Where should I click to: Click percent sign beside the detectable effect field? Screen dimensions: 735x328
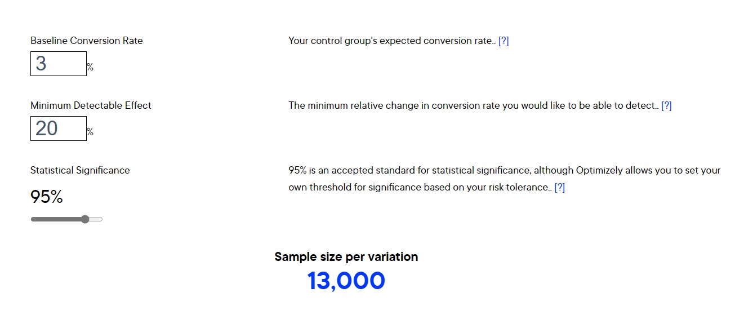pyautogui.click(x=90, y=132)
